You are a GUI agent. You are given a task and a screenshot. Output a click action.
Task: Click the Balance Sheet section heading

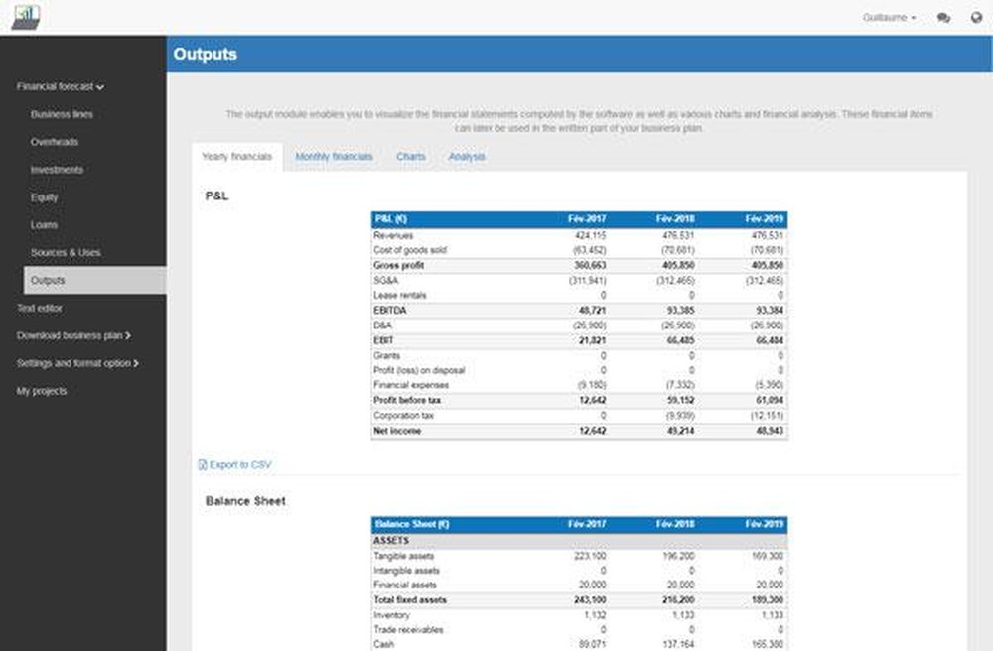tap(245, 501)
